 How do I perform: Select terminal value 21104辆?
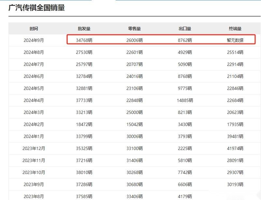click(x=235, y=76)
